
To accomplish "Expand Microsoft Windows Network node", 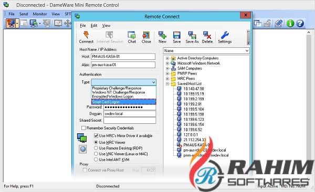I will point(167,63).
